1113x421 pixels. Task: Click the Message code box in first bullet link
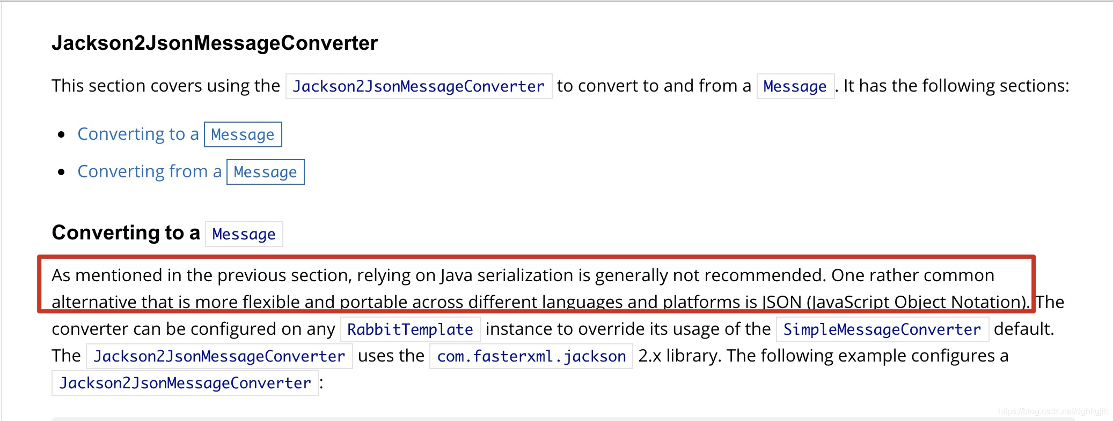click(243, 134)
